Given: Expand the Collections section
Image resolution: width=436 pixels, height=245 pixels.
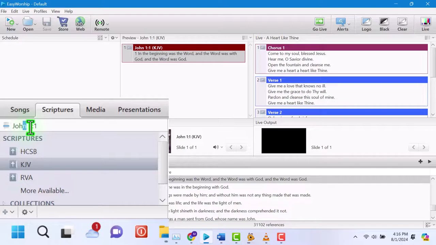Looking at the screenshot, I should click(x=4, y=203).
